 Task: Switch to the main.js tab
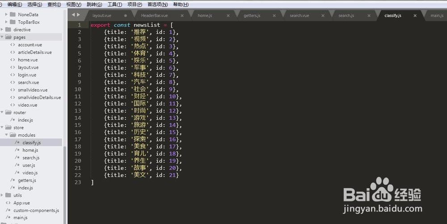pyautogui.click(x=437, y=16)
